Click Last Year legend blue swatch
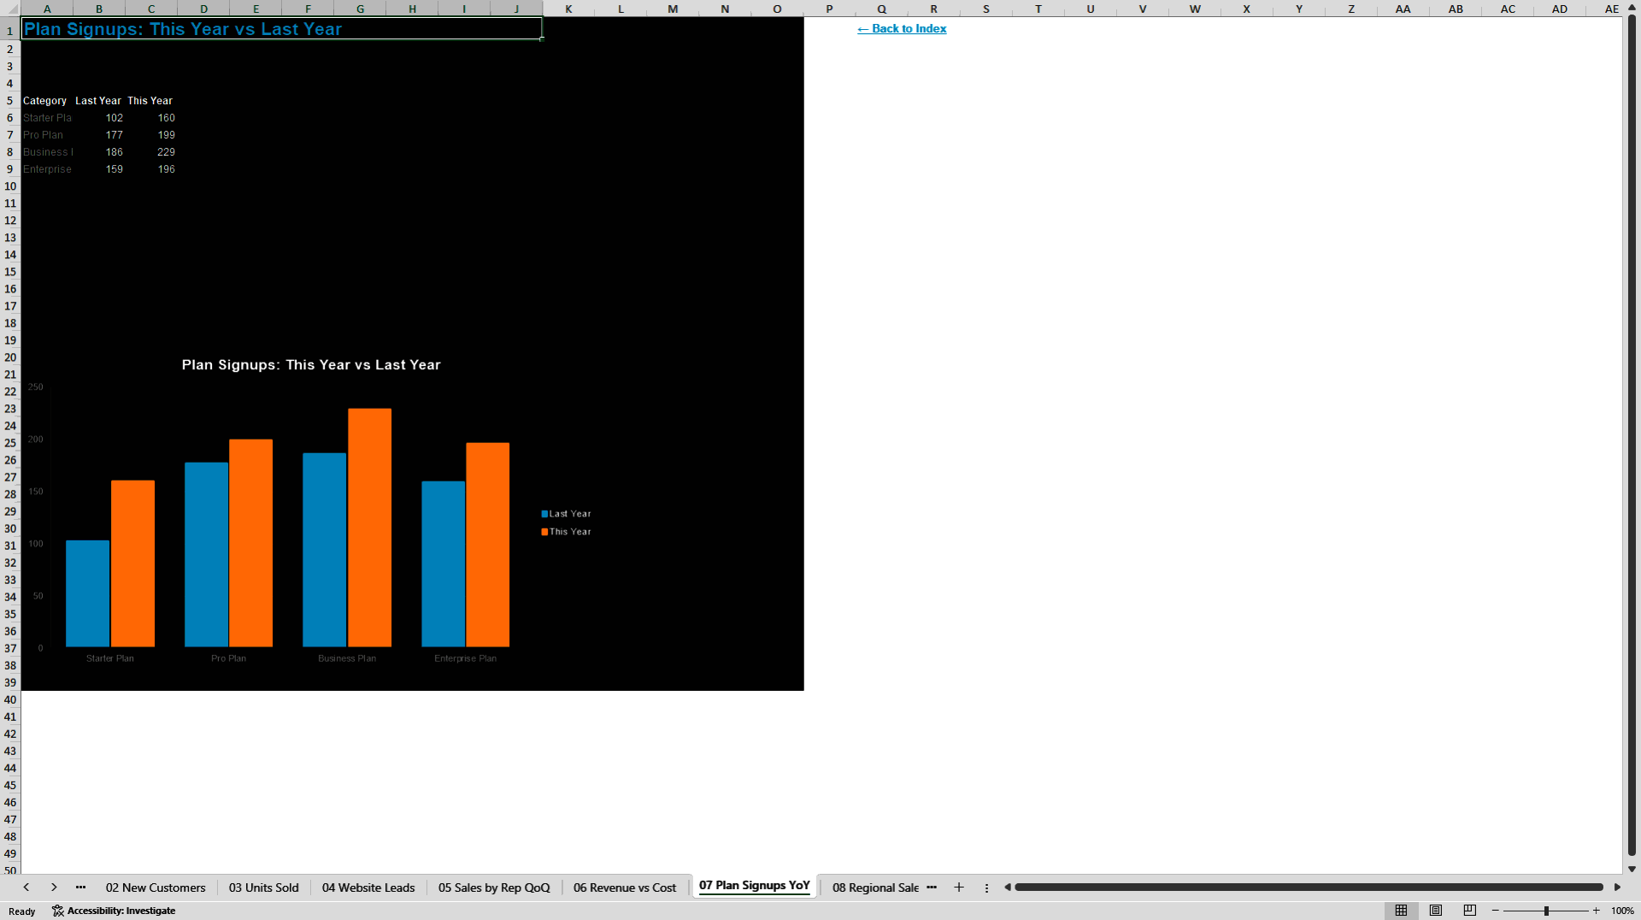The width and height of the screenshot is (1641, 920). coord(544,514)
